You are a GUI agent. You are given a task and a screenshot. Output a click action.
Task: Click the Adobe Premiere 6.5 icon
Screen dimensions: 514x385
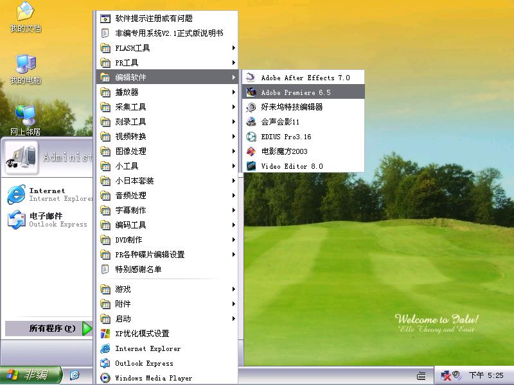(251, 92)
